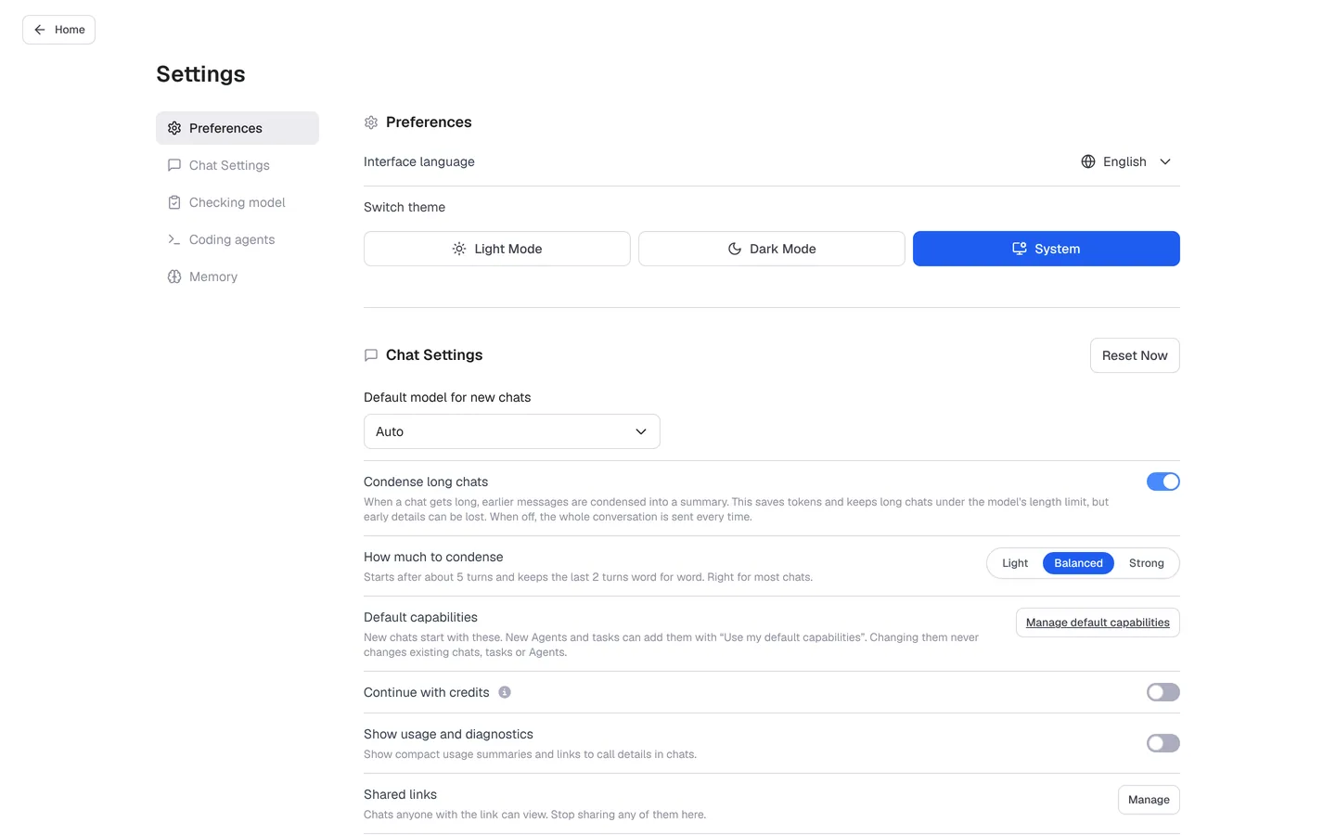Click the info icon next to Continue with credits

pyautogui.click(x=505, y=692)
